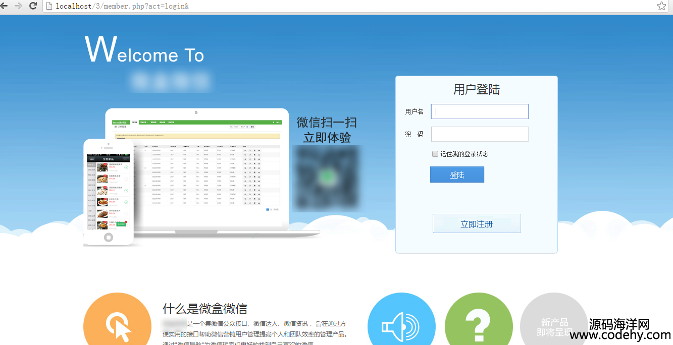Viewport: 673px width, 345px height.
Task: Click the browser back arrow
Action: click(x=5, y=6)
